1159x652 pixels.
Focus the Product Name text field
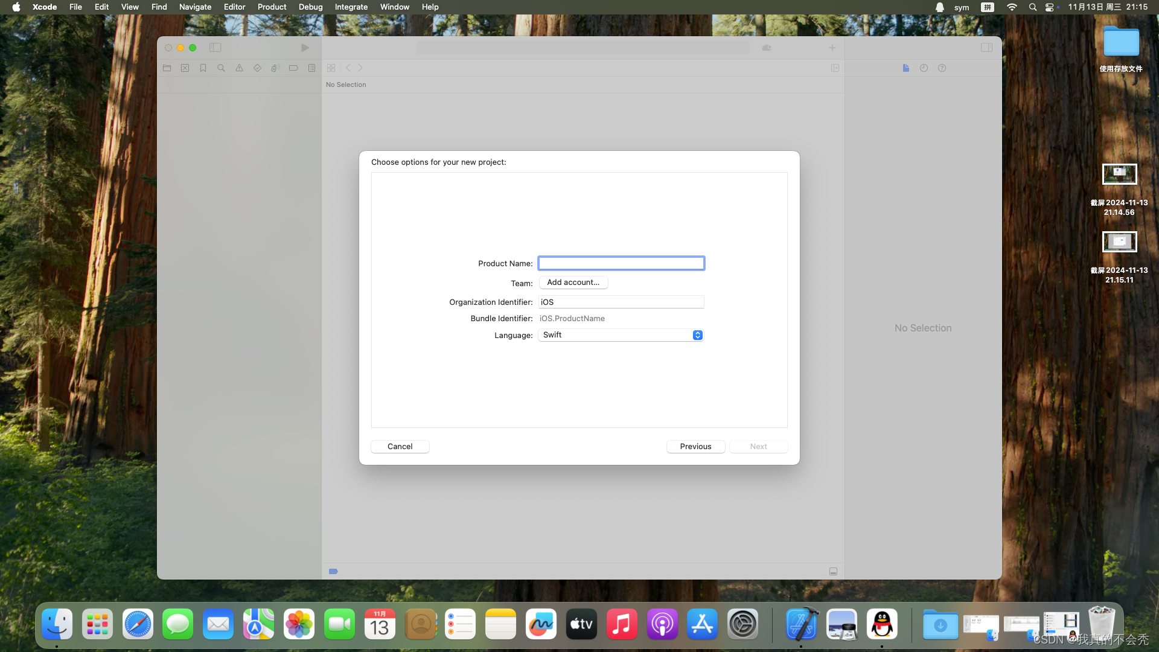click(621, 263)
